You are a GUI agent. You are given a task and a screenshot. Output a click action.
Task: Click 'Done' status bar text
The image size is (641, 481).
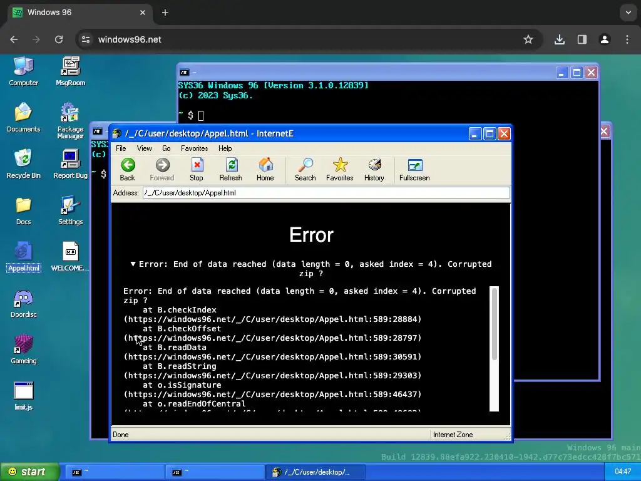coord(121,435)
